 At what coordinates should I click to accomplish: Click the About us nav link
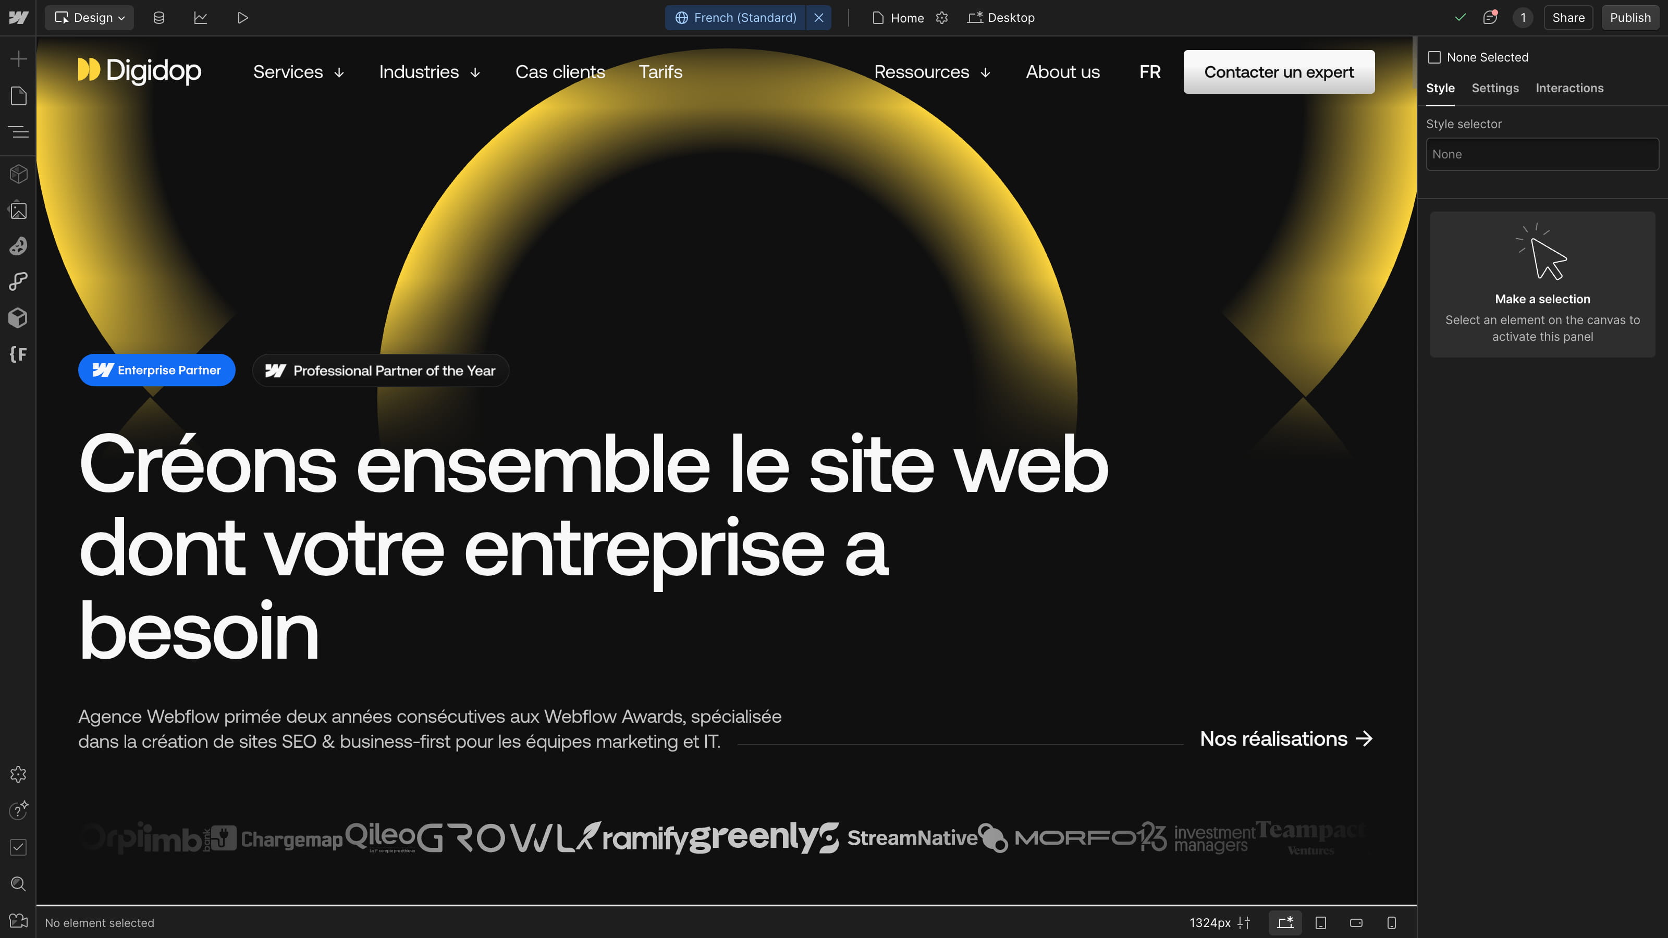pyautogui.click(x=1063, y=72)
